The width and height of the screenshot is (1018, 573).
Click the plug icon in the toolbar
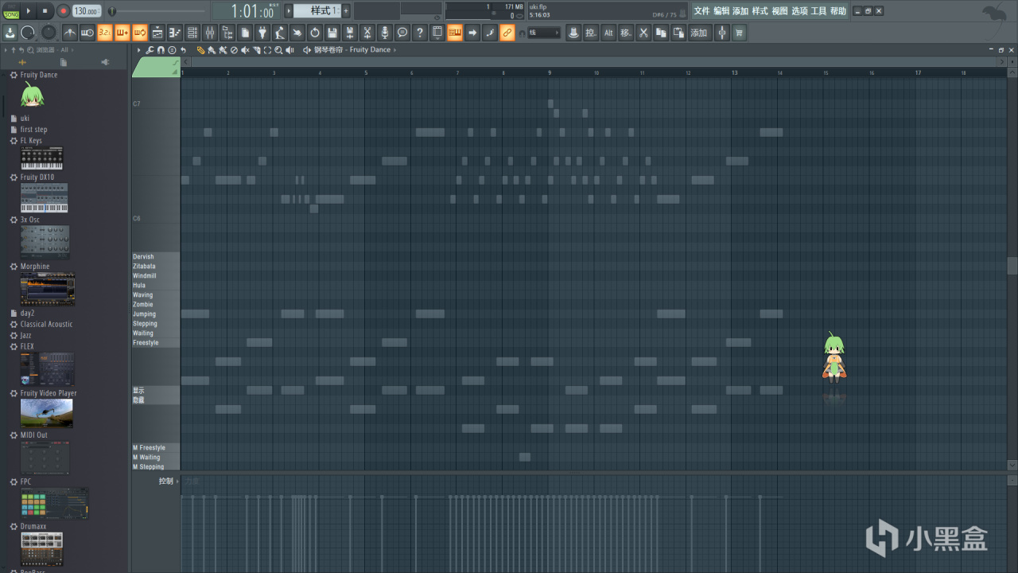(262, 33)
